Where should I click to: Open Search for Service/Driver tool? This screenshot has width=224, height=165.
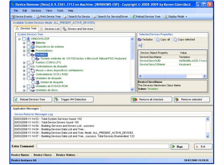[x=111, y=16]
